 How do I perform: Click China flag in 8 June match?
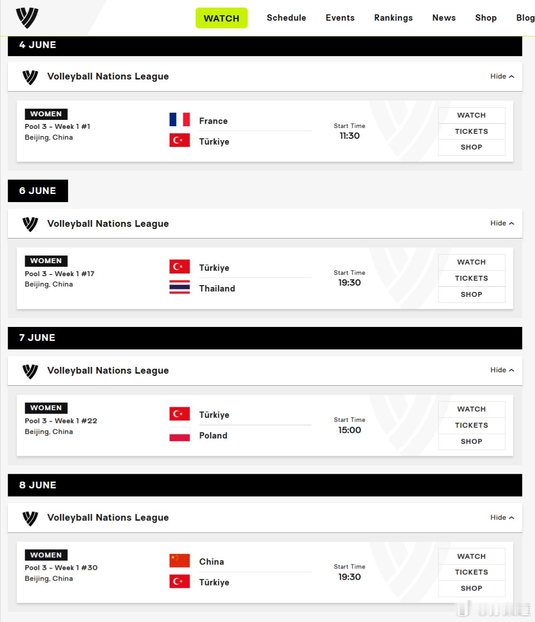[x=179, y=561]
